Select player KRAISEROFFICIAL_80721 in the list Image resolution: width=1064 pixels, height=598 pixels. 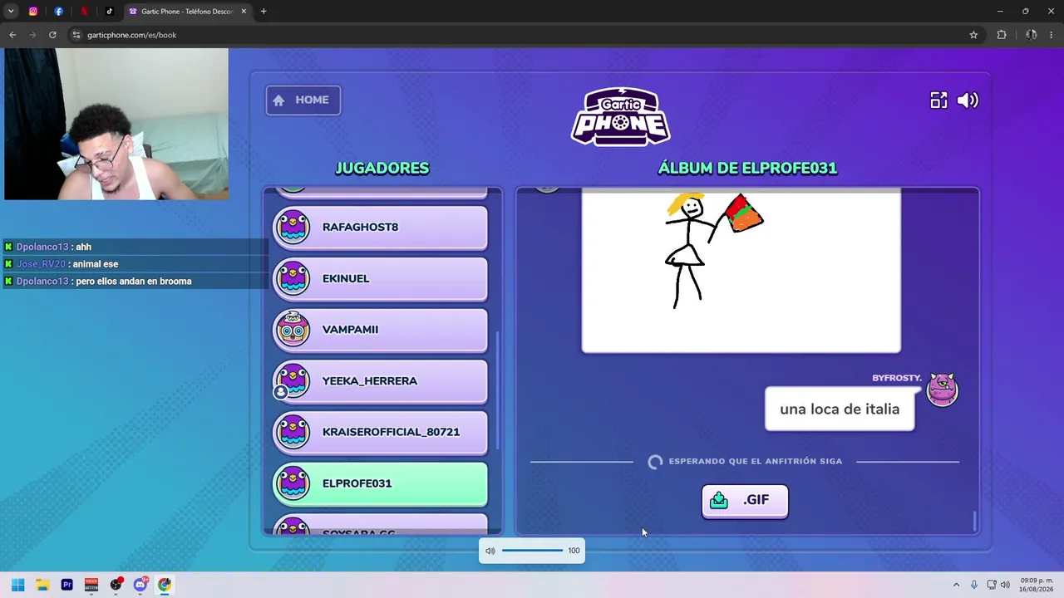pos(380,432)
